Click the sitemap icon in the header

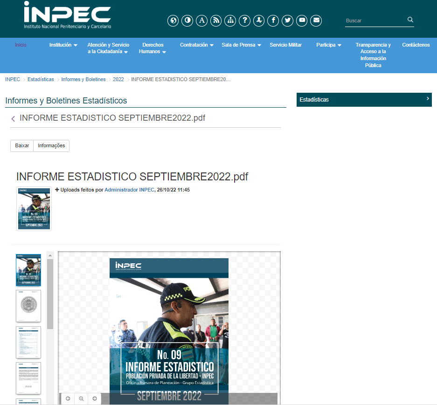[230, 21]
